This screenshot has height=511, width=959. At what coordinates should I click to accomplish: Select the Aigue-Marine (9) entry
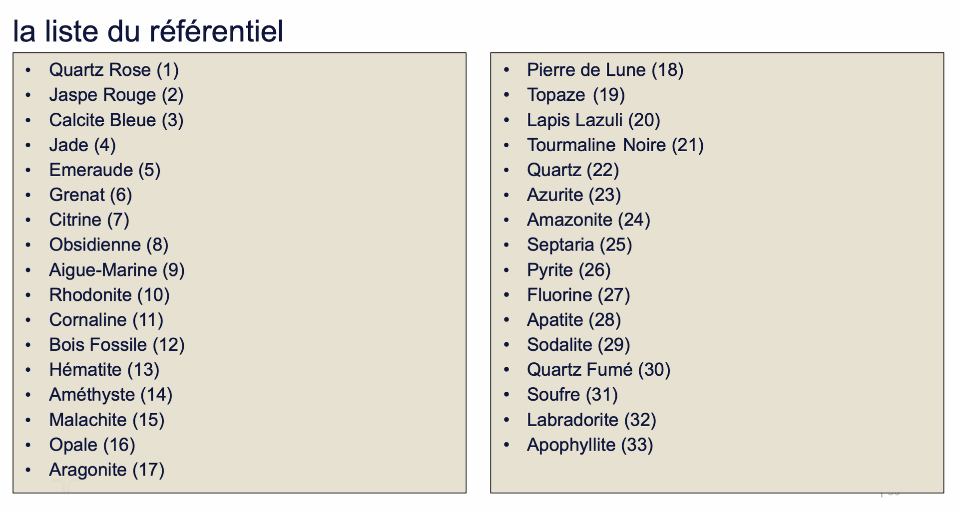pyautogui.click(x=116, y=269)
